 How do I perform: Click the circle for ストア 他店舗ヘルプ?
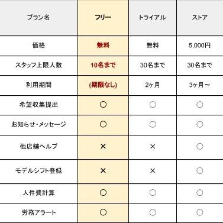pos(200,146)
